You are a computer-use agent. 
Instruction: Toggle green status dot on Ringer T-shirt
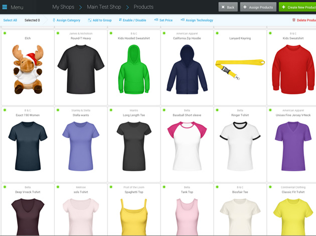pyautogui.click(x=217, y=110)
